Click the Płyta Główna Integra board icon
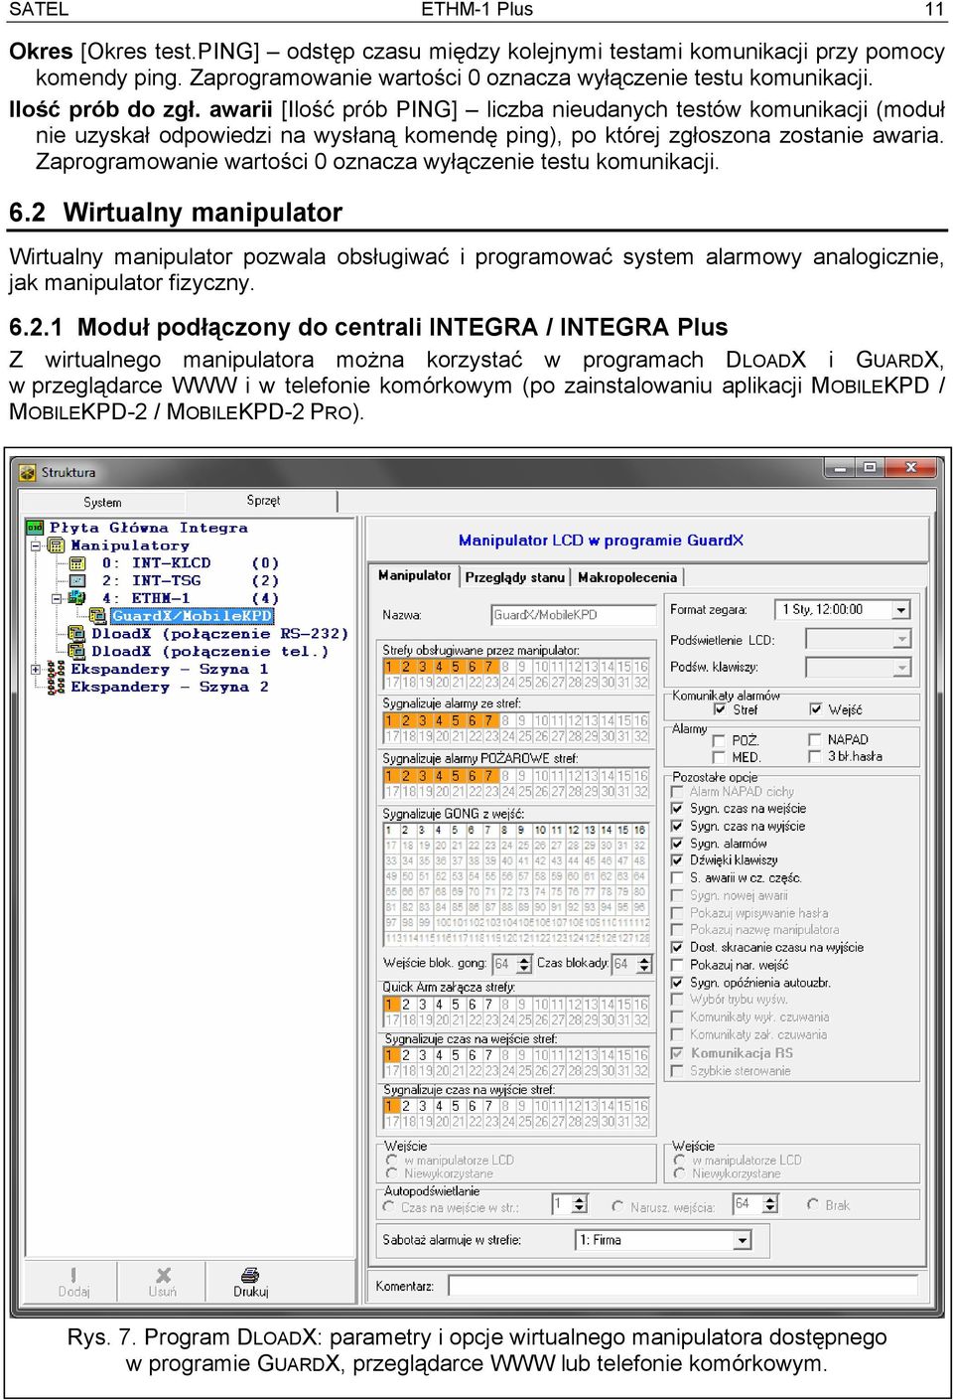Screen dimensions: 953x1400 tap(35, 528)
